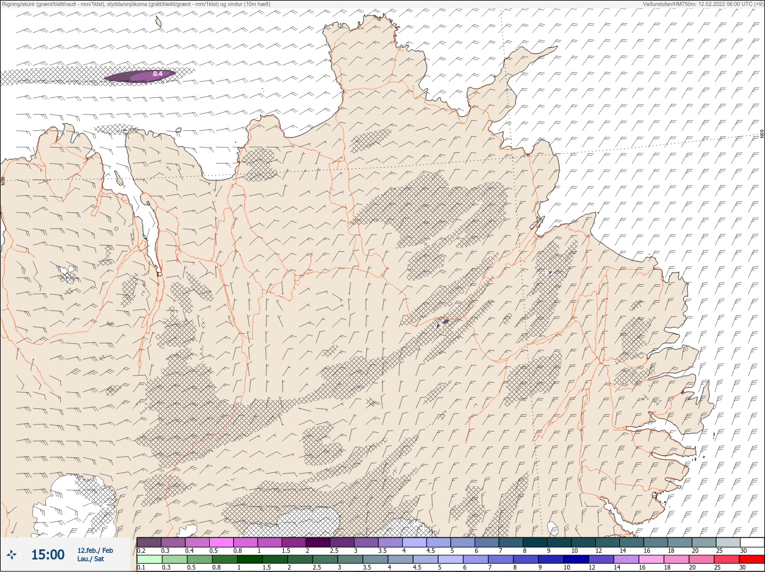Select upper legend swatch labelled 4.5
Viewport: 765px width, 572px height.
tap(439, 542)
